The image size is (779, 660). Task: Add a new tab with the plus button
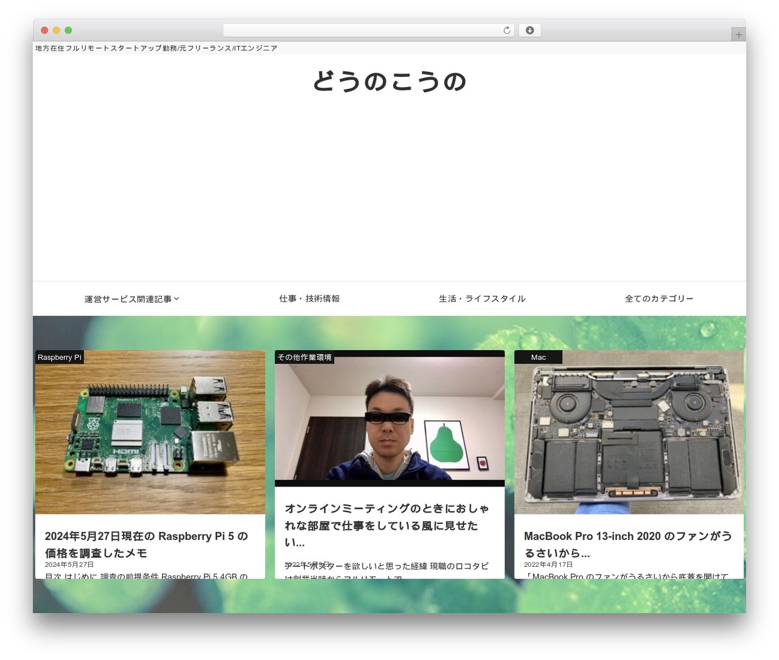tap(738, 35)
